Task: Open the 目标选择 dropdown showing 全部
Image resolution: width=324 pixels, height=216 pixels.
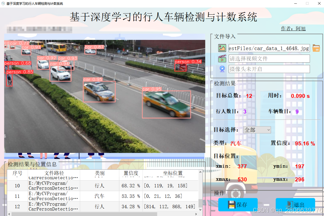Action: click(257, 130)
